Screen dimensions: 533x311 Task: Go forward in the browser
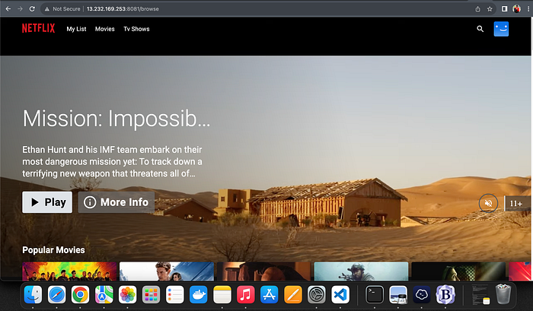pyautogui.click(x=20, y=9)
